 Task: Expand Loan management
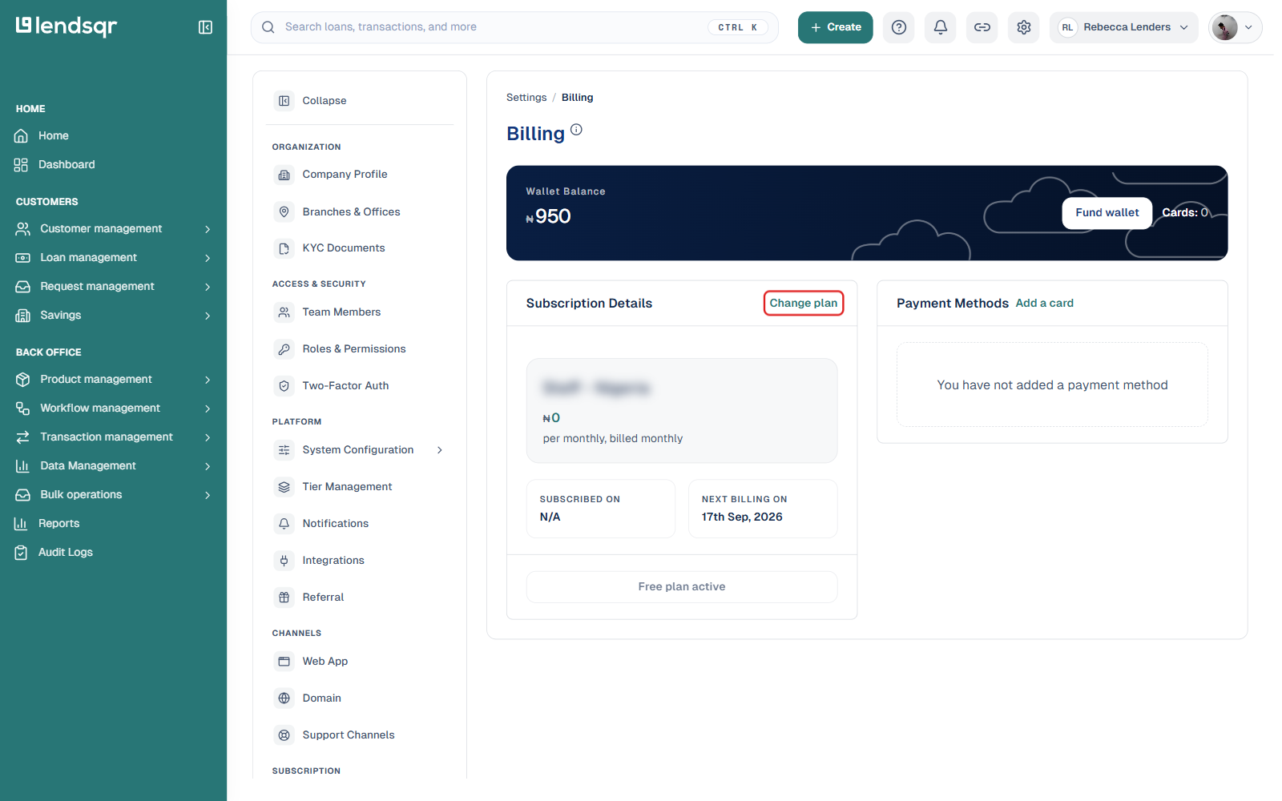tap(113, 258)
